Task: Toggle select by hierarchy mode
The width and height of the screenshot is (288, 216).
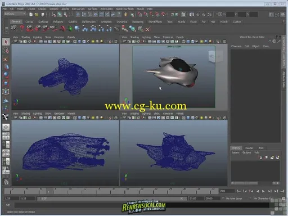Action: pos(53,15)
